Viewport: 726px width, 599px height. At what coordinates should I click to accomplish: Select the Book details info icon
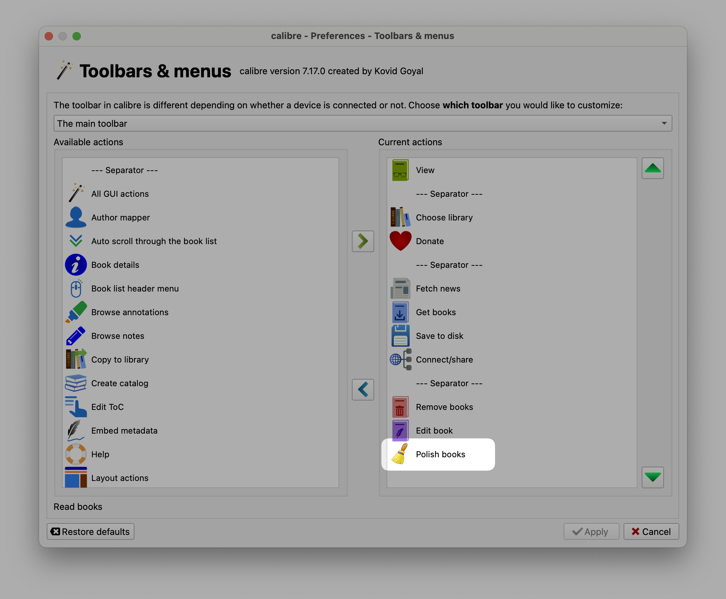click(x=76, y=265)
